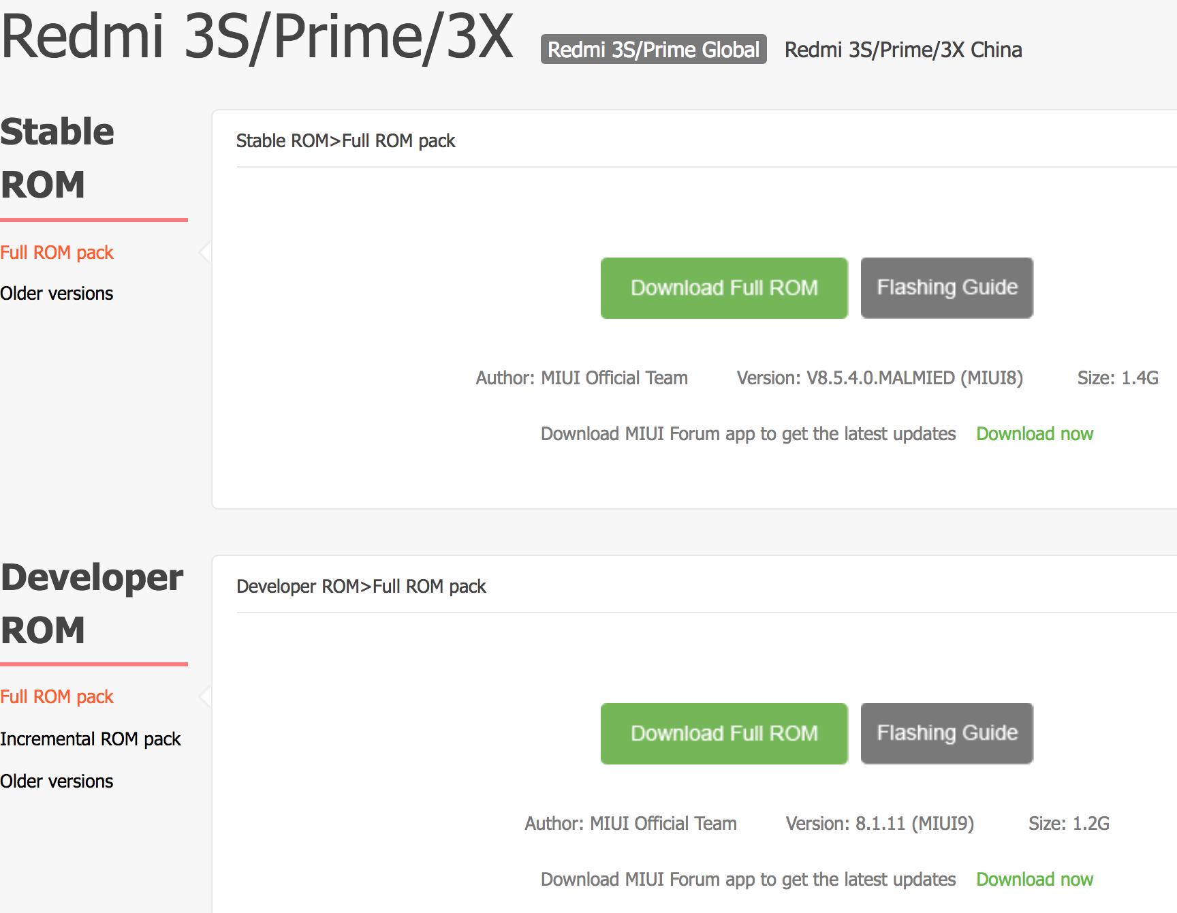
Task: Click Download now in Developer ROM section
Action: (x=1034, y=880)
